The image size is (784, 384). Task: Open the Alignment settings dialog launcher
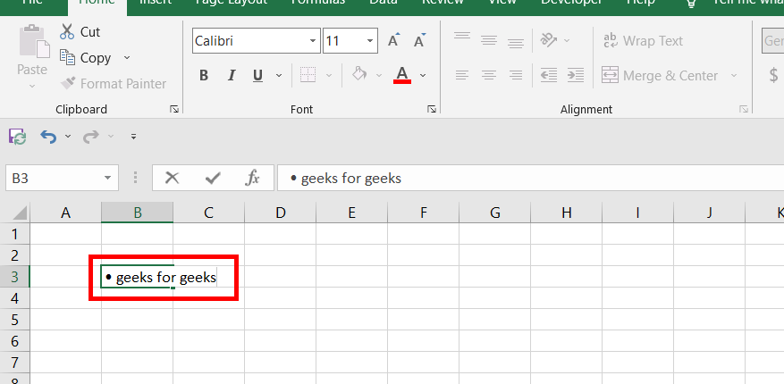[744, 109]
